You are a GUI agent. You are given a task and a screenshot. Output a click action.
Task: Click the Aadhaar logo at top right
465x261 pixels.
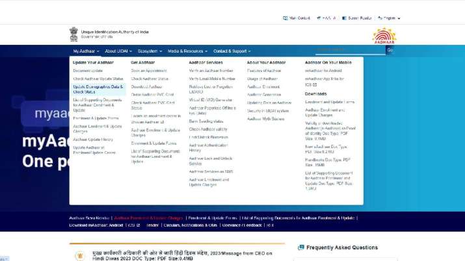(384, 36)
